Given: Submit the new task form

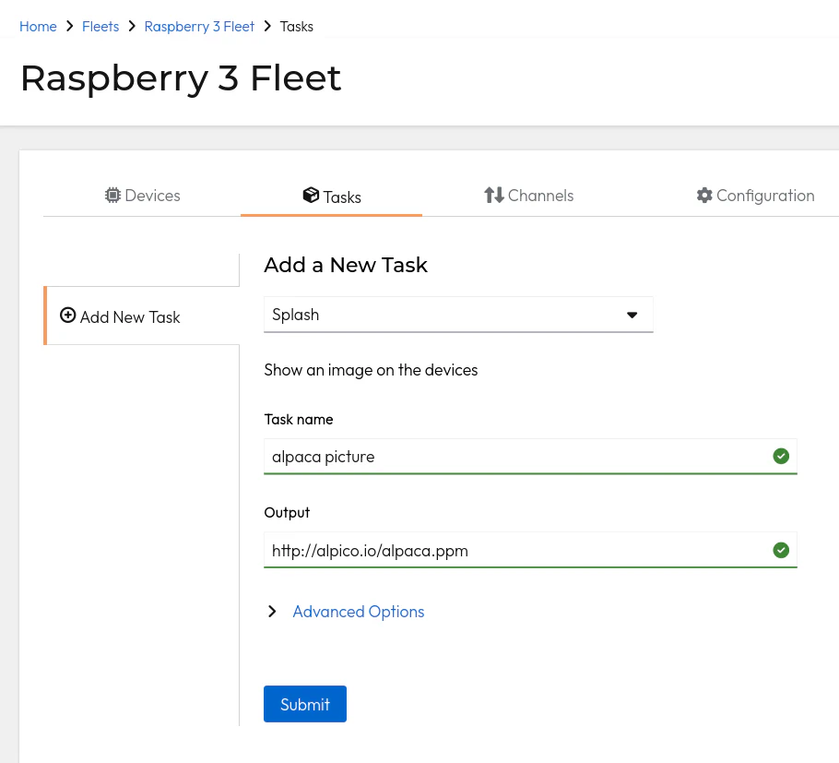Looking at the screenshot, I should coord(305,704).
